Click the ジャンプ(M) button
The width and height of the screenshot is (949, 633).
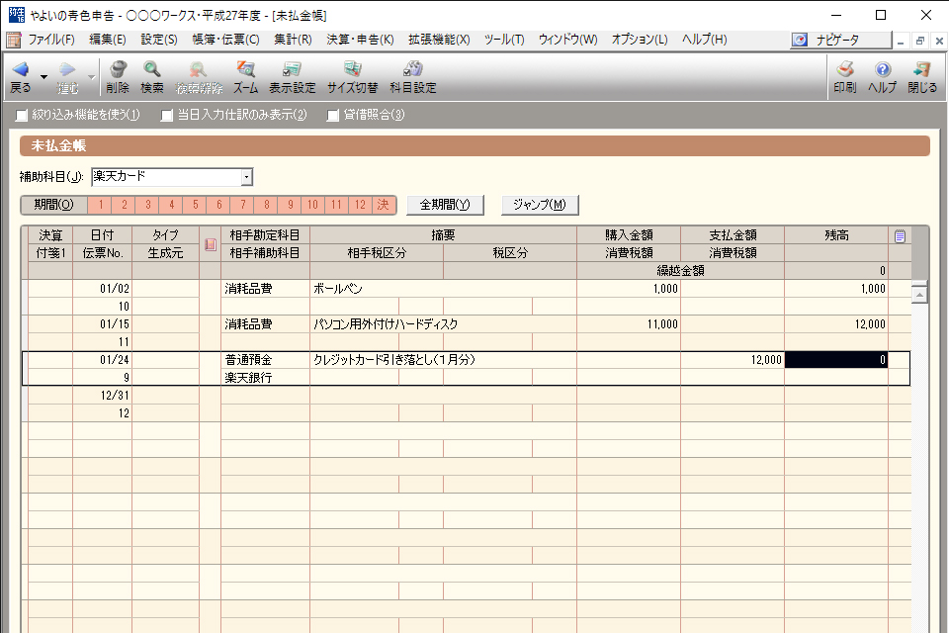point(540,205)
